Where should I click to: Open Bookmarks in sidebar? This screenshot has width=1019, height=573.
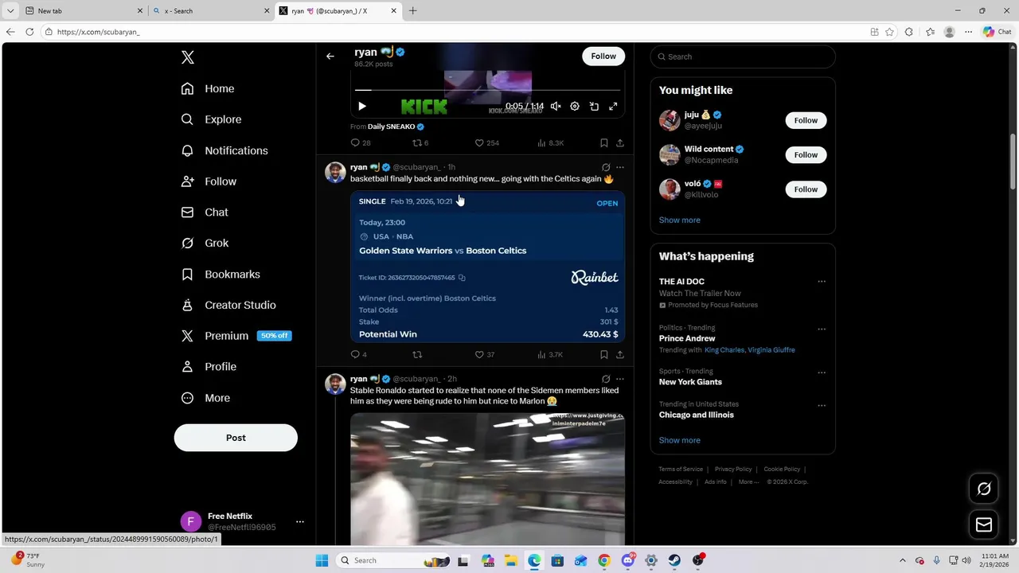point(221,275)
